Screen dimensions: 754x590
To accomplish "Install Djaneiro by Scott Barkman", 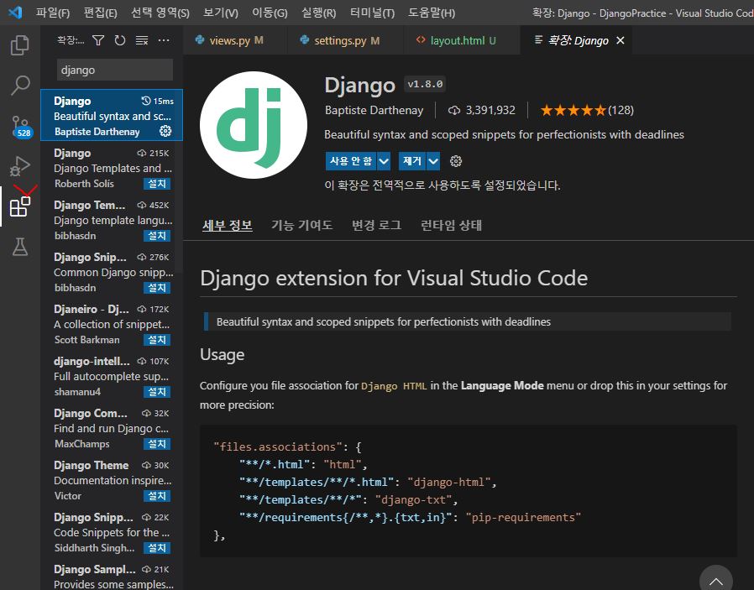I will coord(157,340).
